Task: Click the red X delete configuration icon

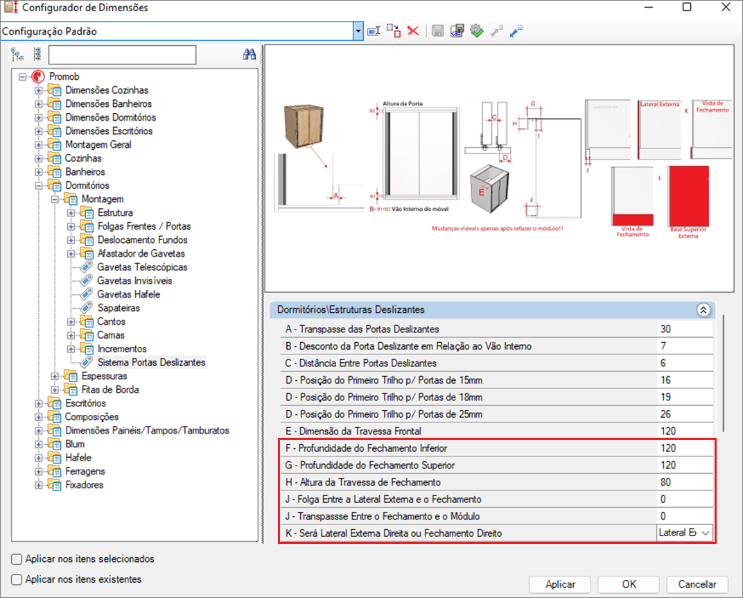Action: 413,31
